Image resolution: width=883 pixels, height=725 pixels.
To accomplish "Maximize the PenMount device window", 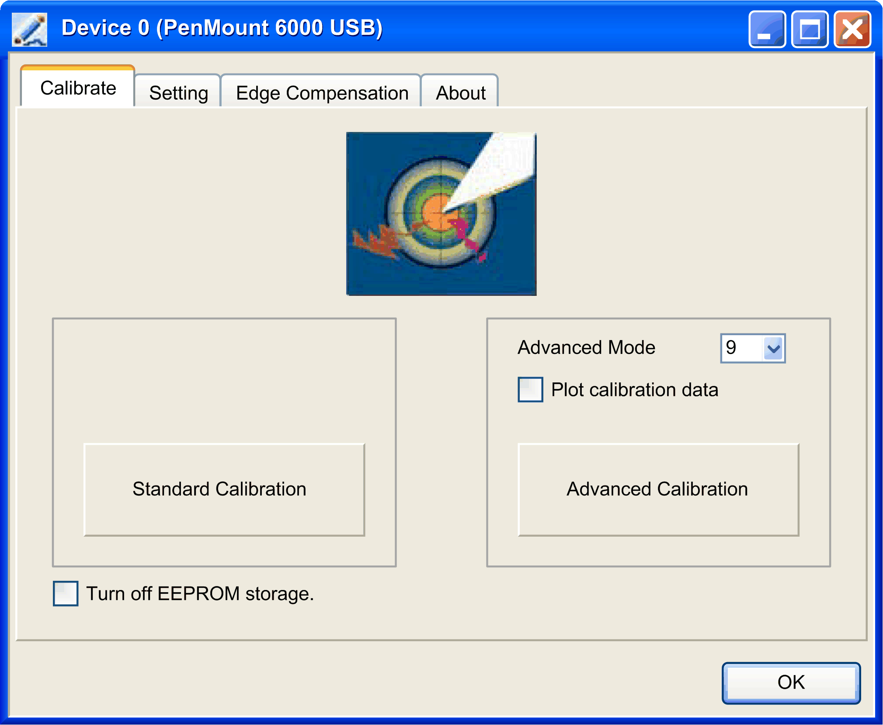I will 809,29.
